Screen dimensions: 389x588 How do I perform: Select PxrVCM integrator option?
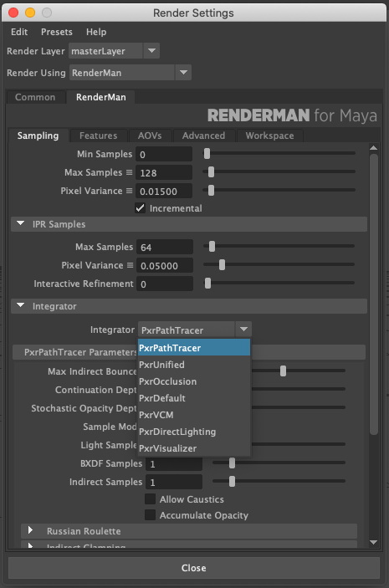[194, 415]
